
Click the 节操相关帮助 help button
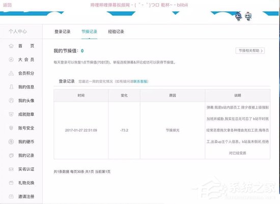(250, 51)
